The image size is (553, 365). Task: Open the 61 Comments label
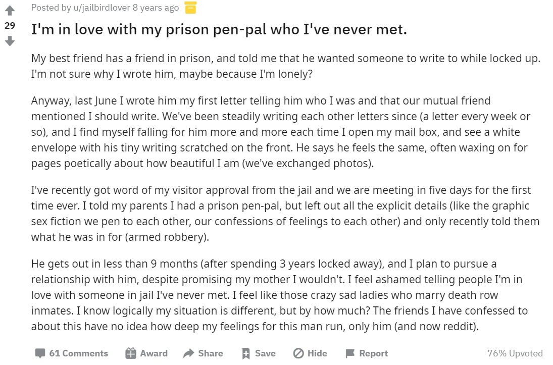point(79,353)
